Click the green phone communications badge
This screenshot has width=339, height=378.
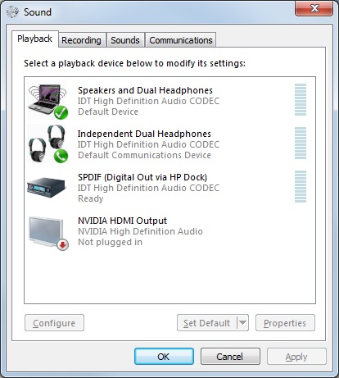pos(61,156)
